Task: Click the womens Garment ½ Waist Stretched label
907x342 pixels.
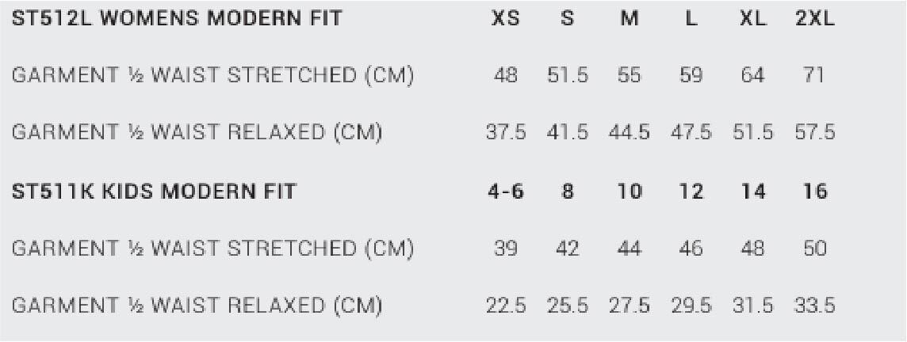Action: (x=212, y=76)
